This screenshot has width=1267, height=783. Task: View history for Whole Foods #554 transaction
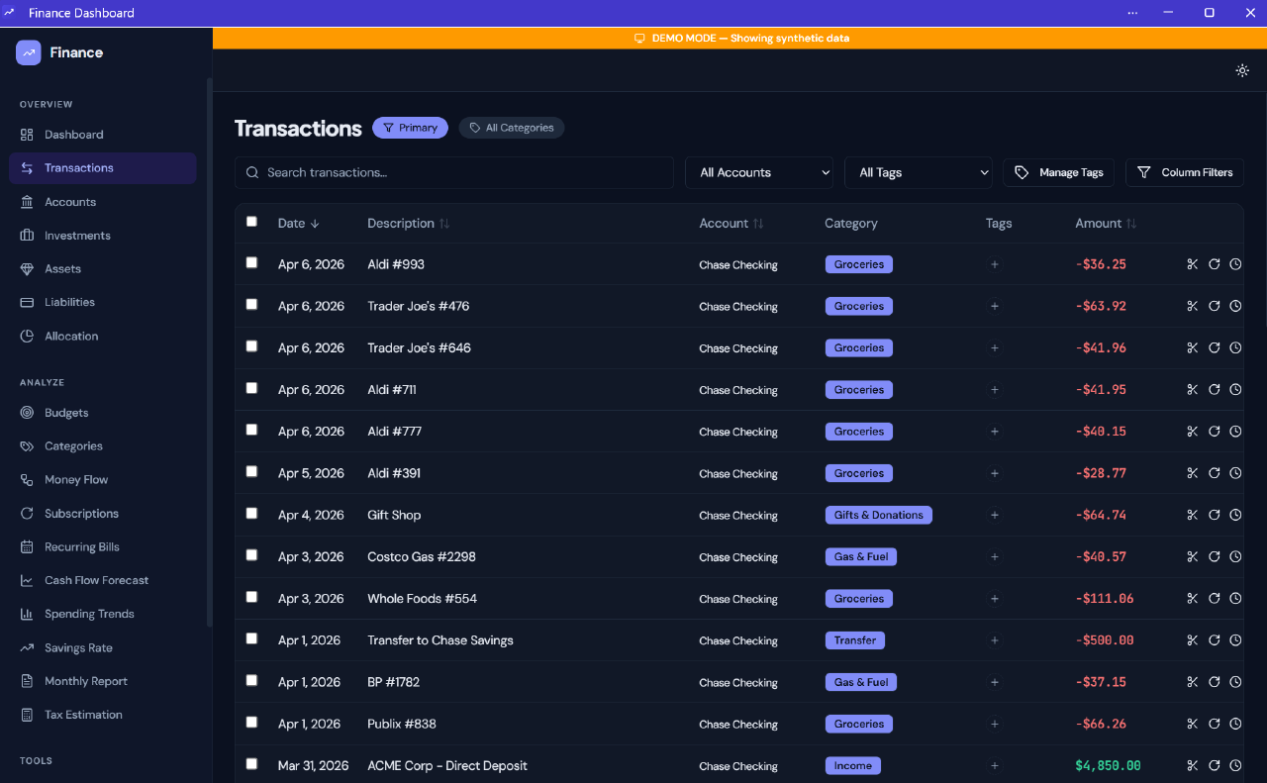coord(1234,598)
